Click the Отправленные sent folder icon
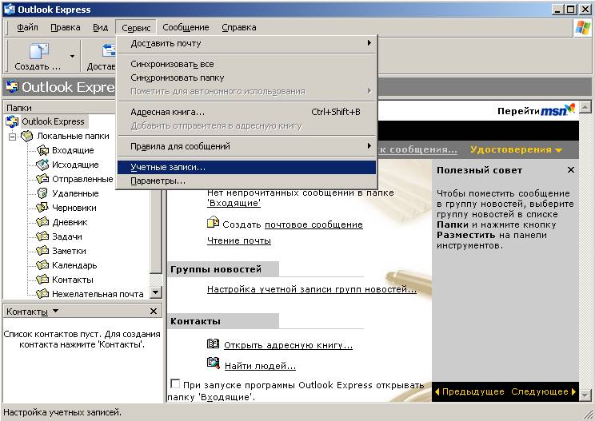Image resolution: width=595 pixels, height=421 pixels. (42, 179)
